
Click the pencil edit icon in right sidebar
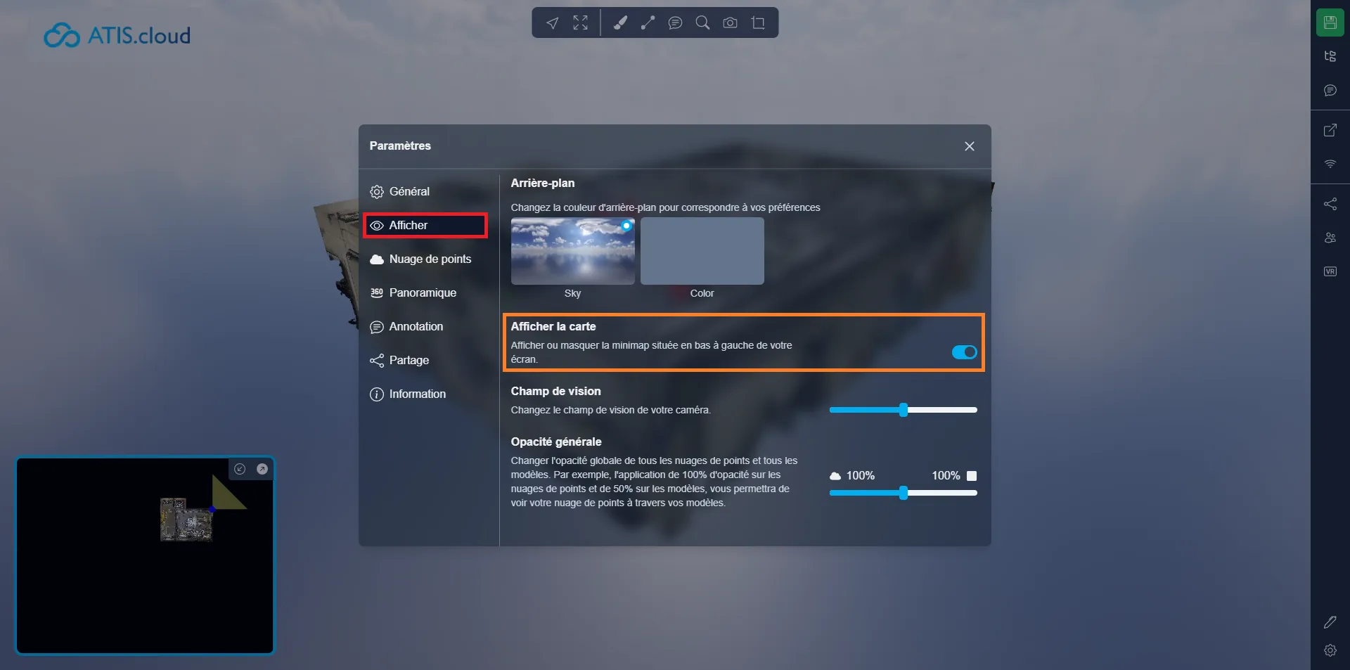(1330, 622)
